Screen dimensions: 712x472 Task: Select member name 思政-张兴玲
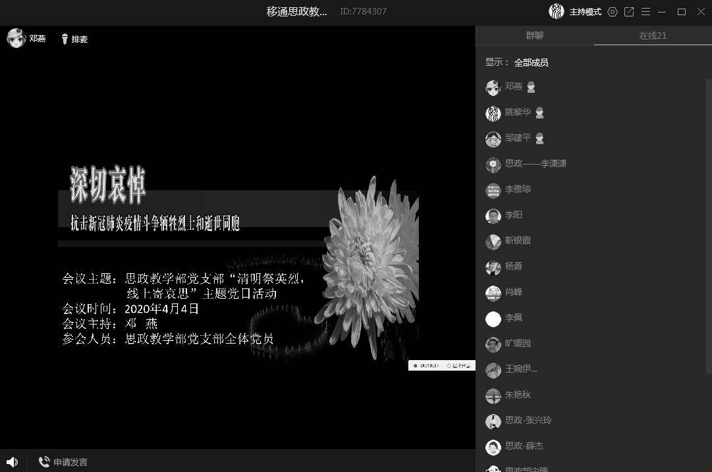tap(528, 420)
